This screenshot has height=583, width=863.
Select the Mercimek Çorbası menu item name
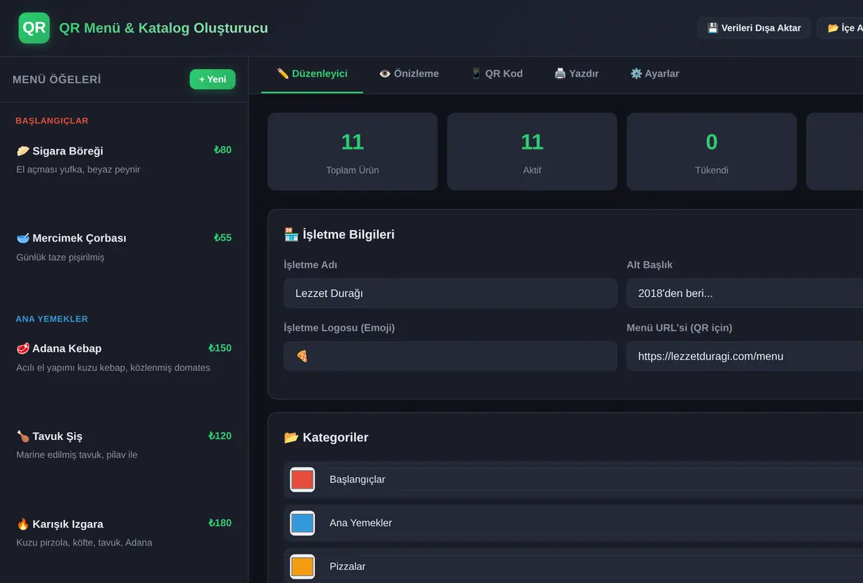point(79,238)
